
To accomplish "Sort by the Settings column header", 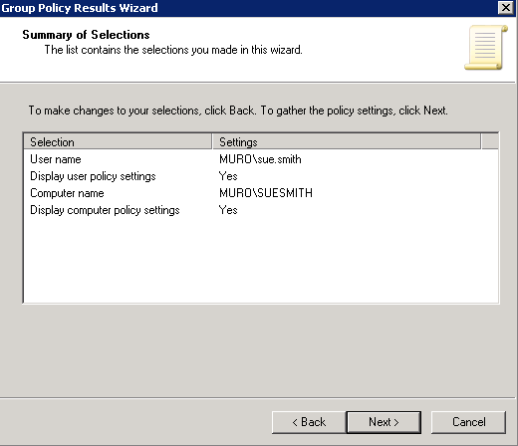I will [347, 142].
